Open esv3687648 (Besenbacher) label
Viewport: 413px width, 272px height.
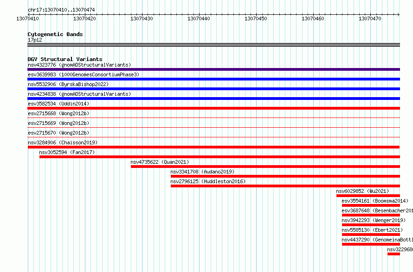click(377, 210)
